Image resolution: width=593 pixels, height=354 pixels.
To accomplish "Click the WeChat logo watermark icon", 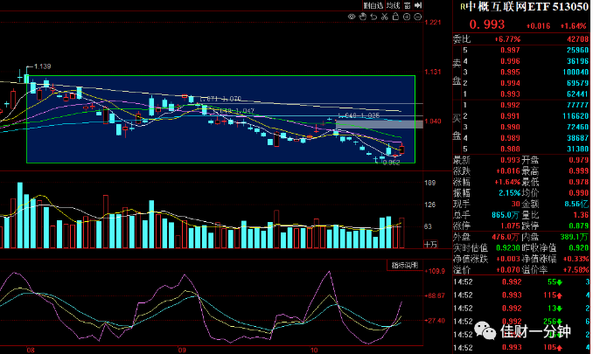I will point(485,331).
